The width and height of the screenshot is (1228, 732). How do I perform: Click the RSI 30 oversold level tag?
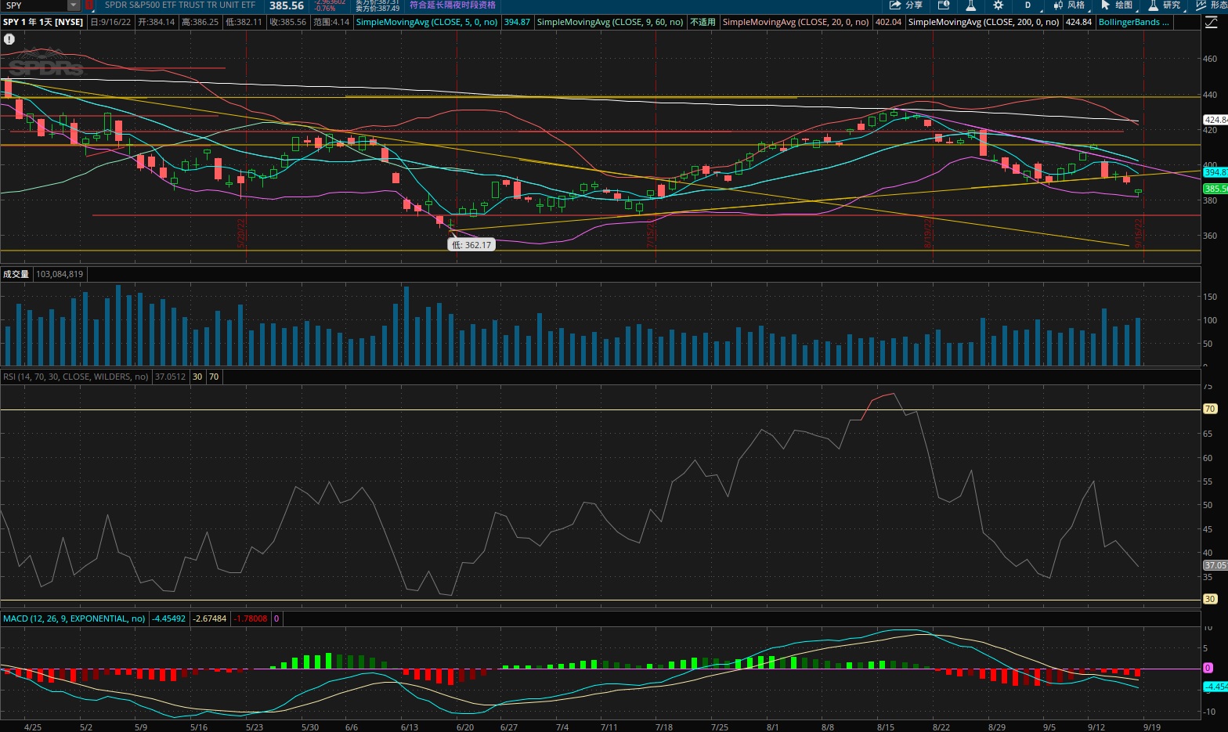(1210, 599)
